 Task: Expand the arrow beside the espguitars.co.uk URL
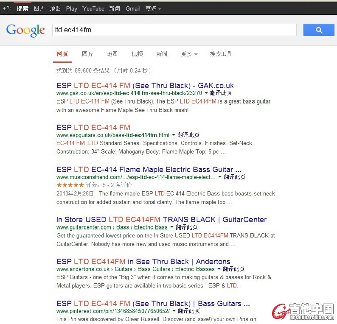point(174,135)
